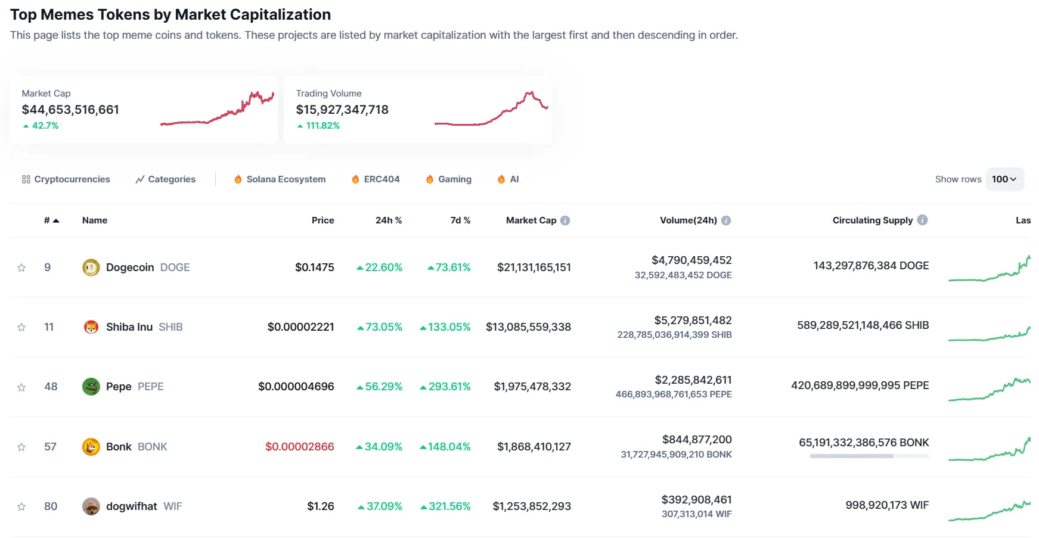1039x538 pixels.
Task: Click dogwifhat's $392,908,461 volume value
Action: point(696,500)
